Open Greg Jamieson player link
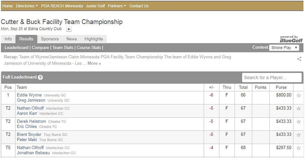 tap(31, 100)
